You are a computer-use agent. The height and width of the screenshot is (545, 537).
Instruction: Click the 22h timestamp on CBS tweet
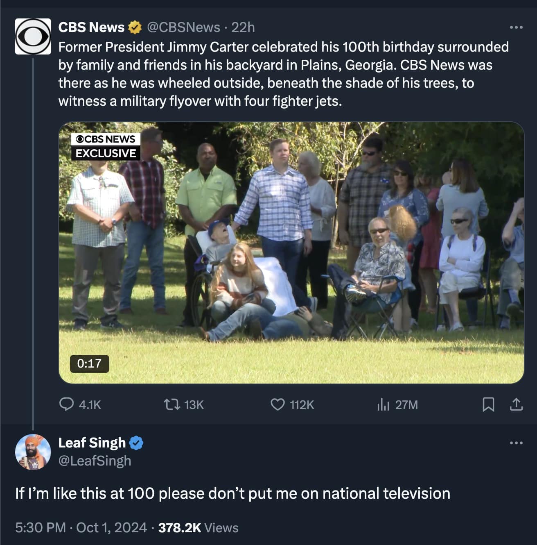tap(243, 27)
